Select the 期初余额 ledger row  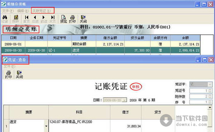pyautogui.click(x=101, y=44)
